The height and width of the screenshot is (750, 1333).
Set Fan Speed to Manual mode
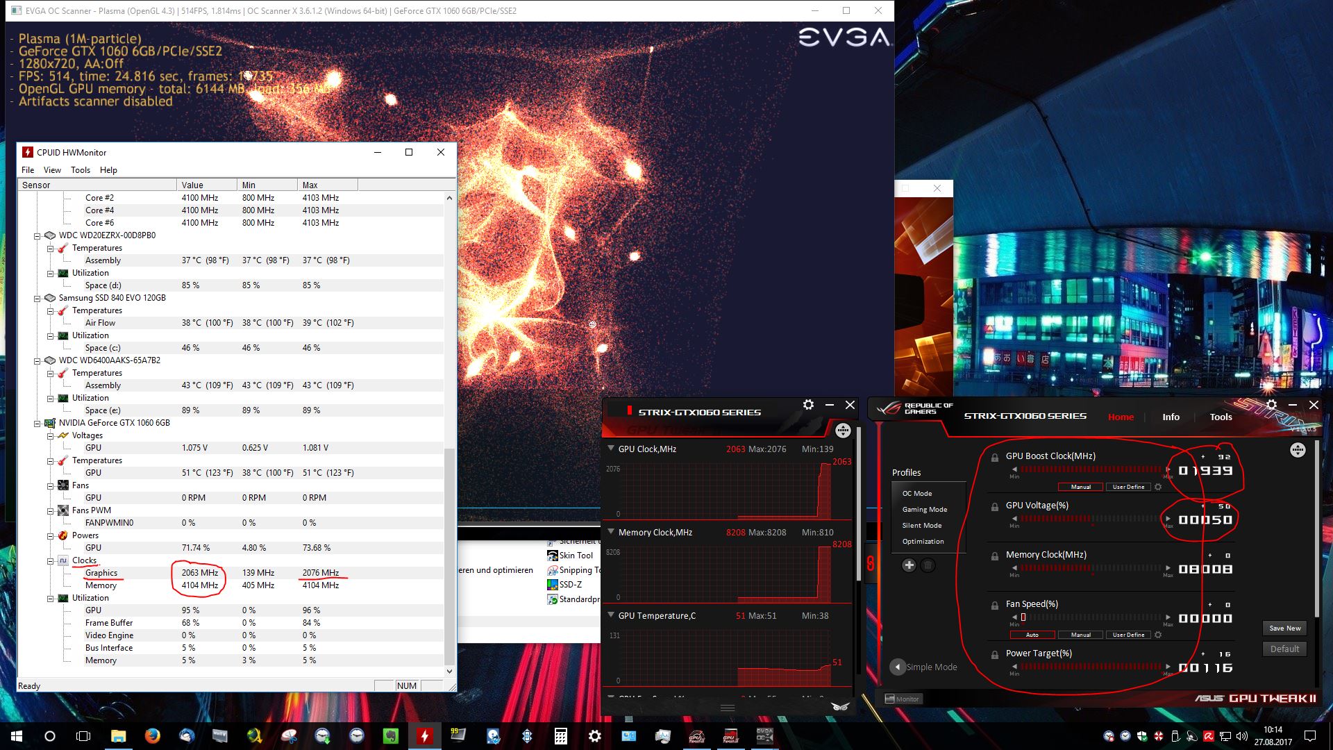tap(1081, 635)
